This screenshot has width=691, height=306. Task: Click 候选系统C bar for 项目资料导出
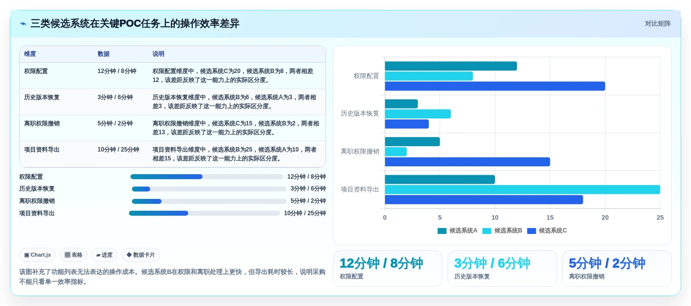coord(484,199)
